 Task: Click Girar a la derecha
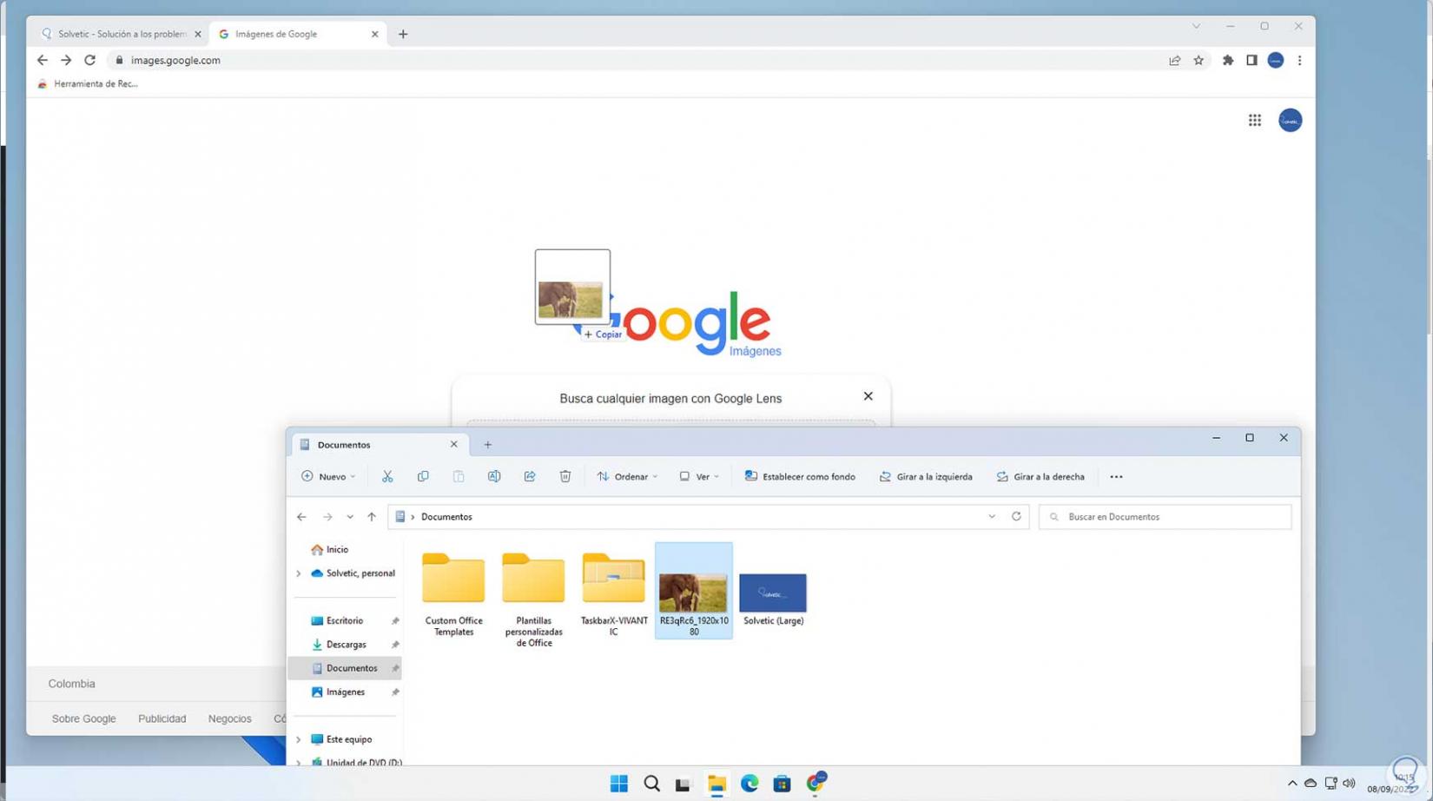[1040, 476]
